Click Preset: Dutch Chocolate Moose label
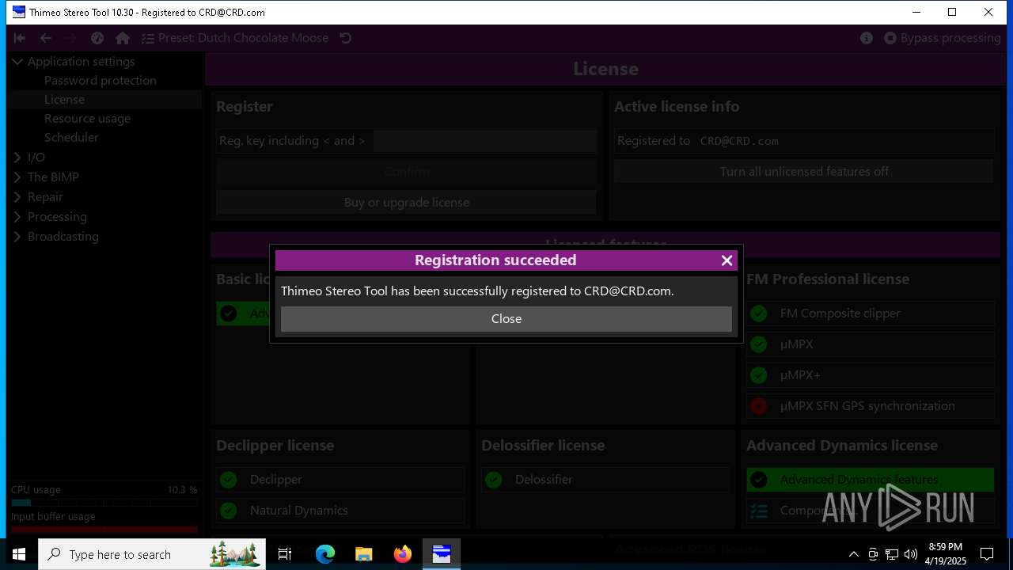1013x570 pixels. (243, 38)
